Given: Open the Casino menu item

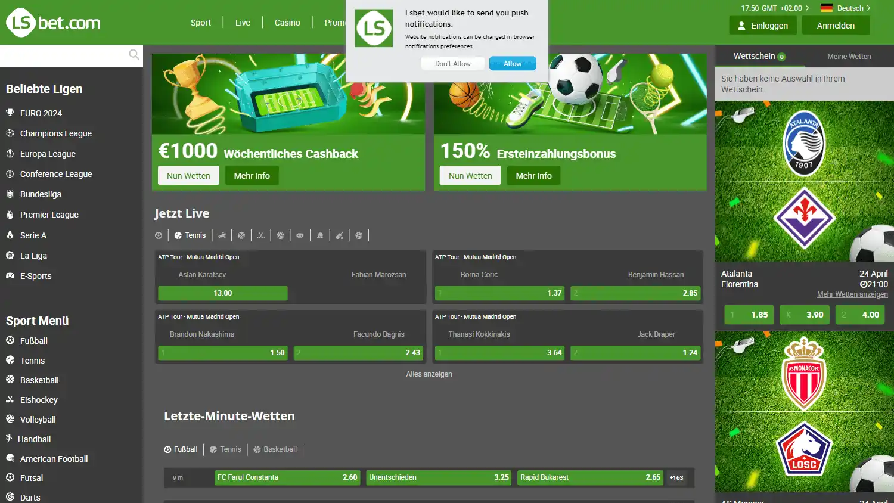Looking at the screenshot, I should pyautogui.click(x=287, y=23).
